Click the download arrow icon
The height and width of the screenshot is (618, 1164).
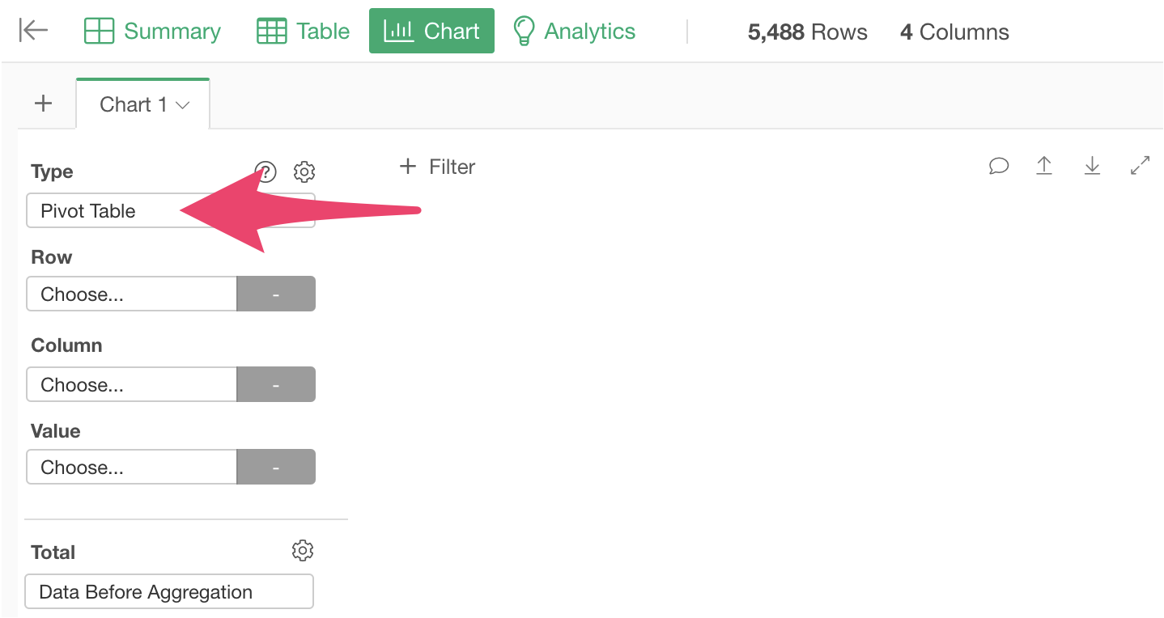[x=1092, y=166]
